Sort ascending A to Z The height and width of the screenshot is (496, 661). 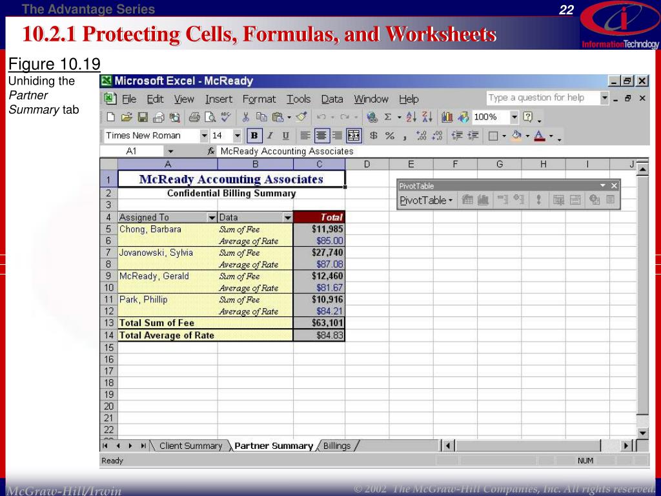[x=411, y=118]
